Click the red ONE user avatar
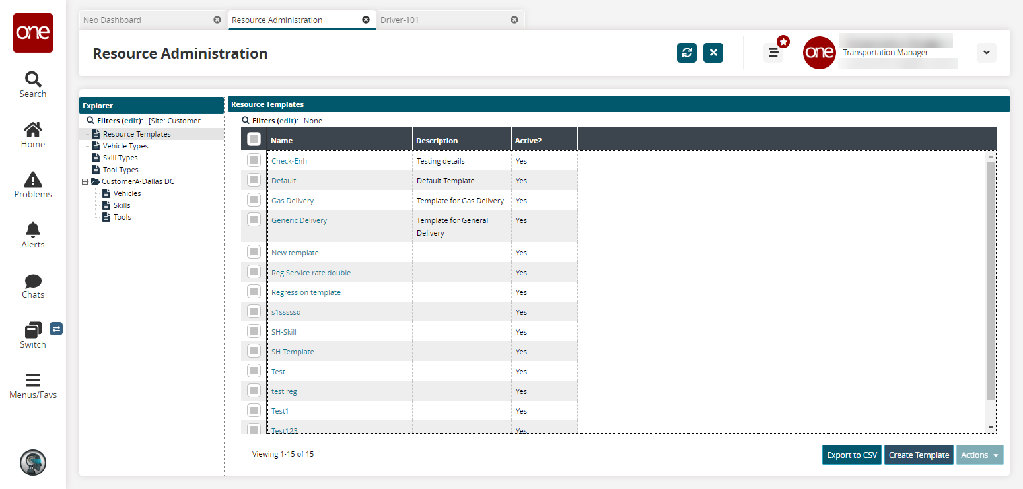 point(820,53)
